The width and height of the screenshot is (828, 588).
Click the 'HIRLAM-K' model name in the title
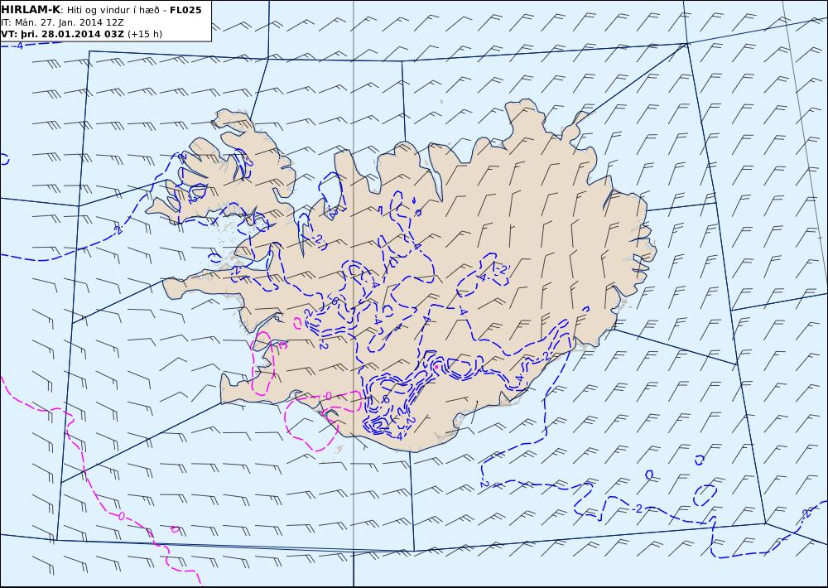31,10
